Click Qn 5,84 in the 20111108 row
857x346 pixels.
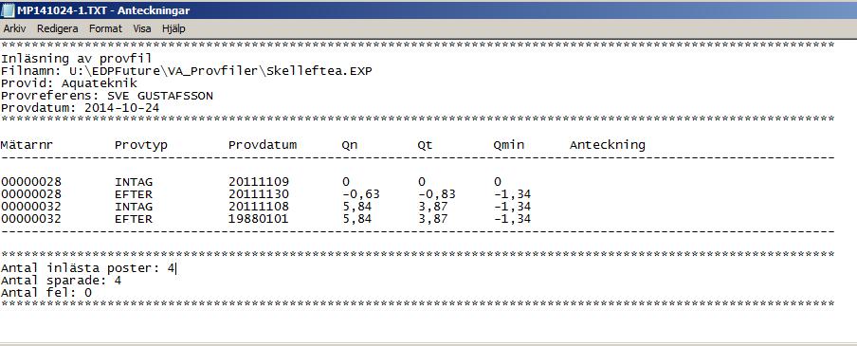tap(357, 208)
